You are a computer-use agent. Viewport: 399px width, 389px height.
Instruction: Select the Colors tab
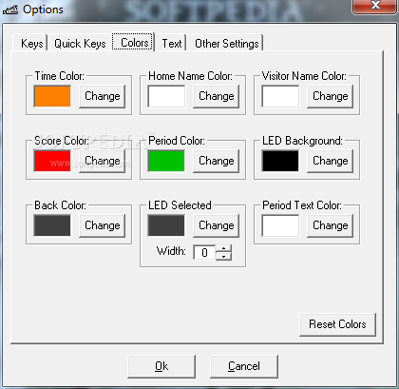pos(133,42)
